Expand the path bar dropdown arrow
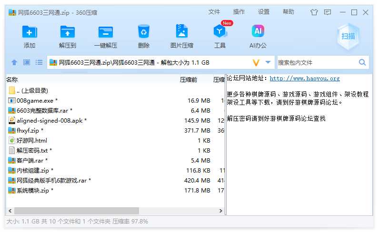This screenshot has height=232, width=378. tap(268, 62)
